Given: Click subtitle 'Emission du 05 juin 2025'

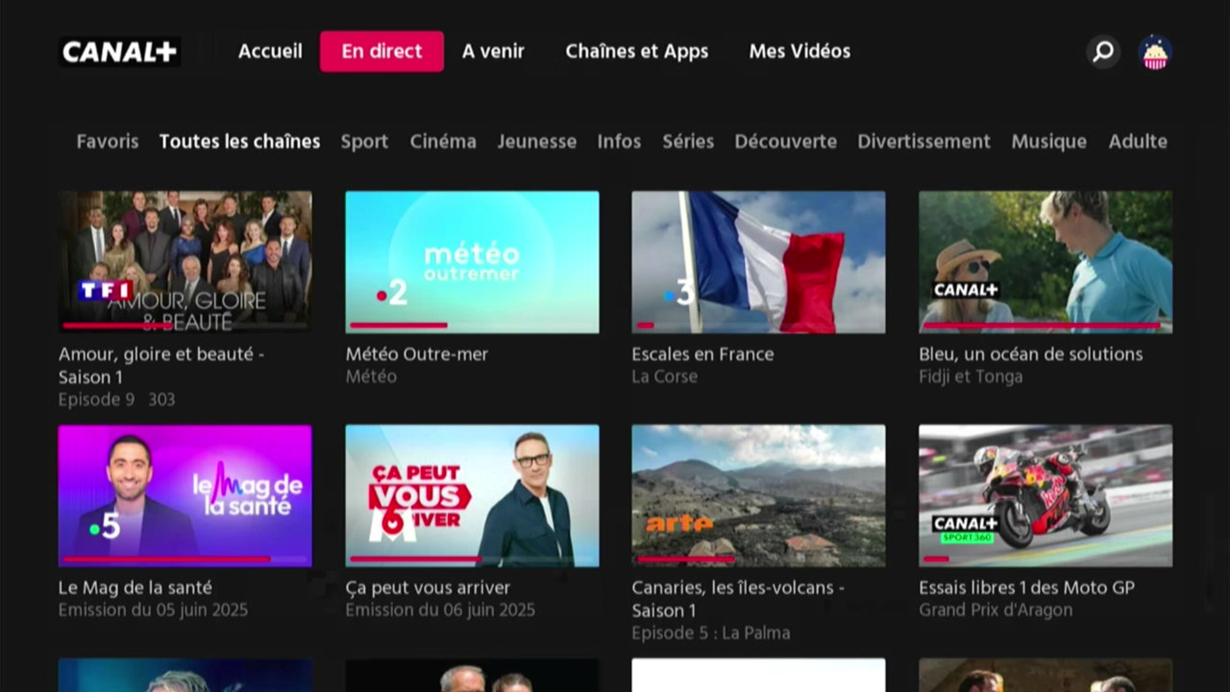Looking at the screenshot, I should (x=153, y=610).
